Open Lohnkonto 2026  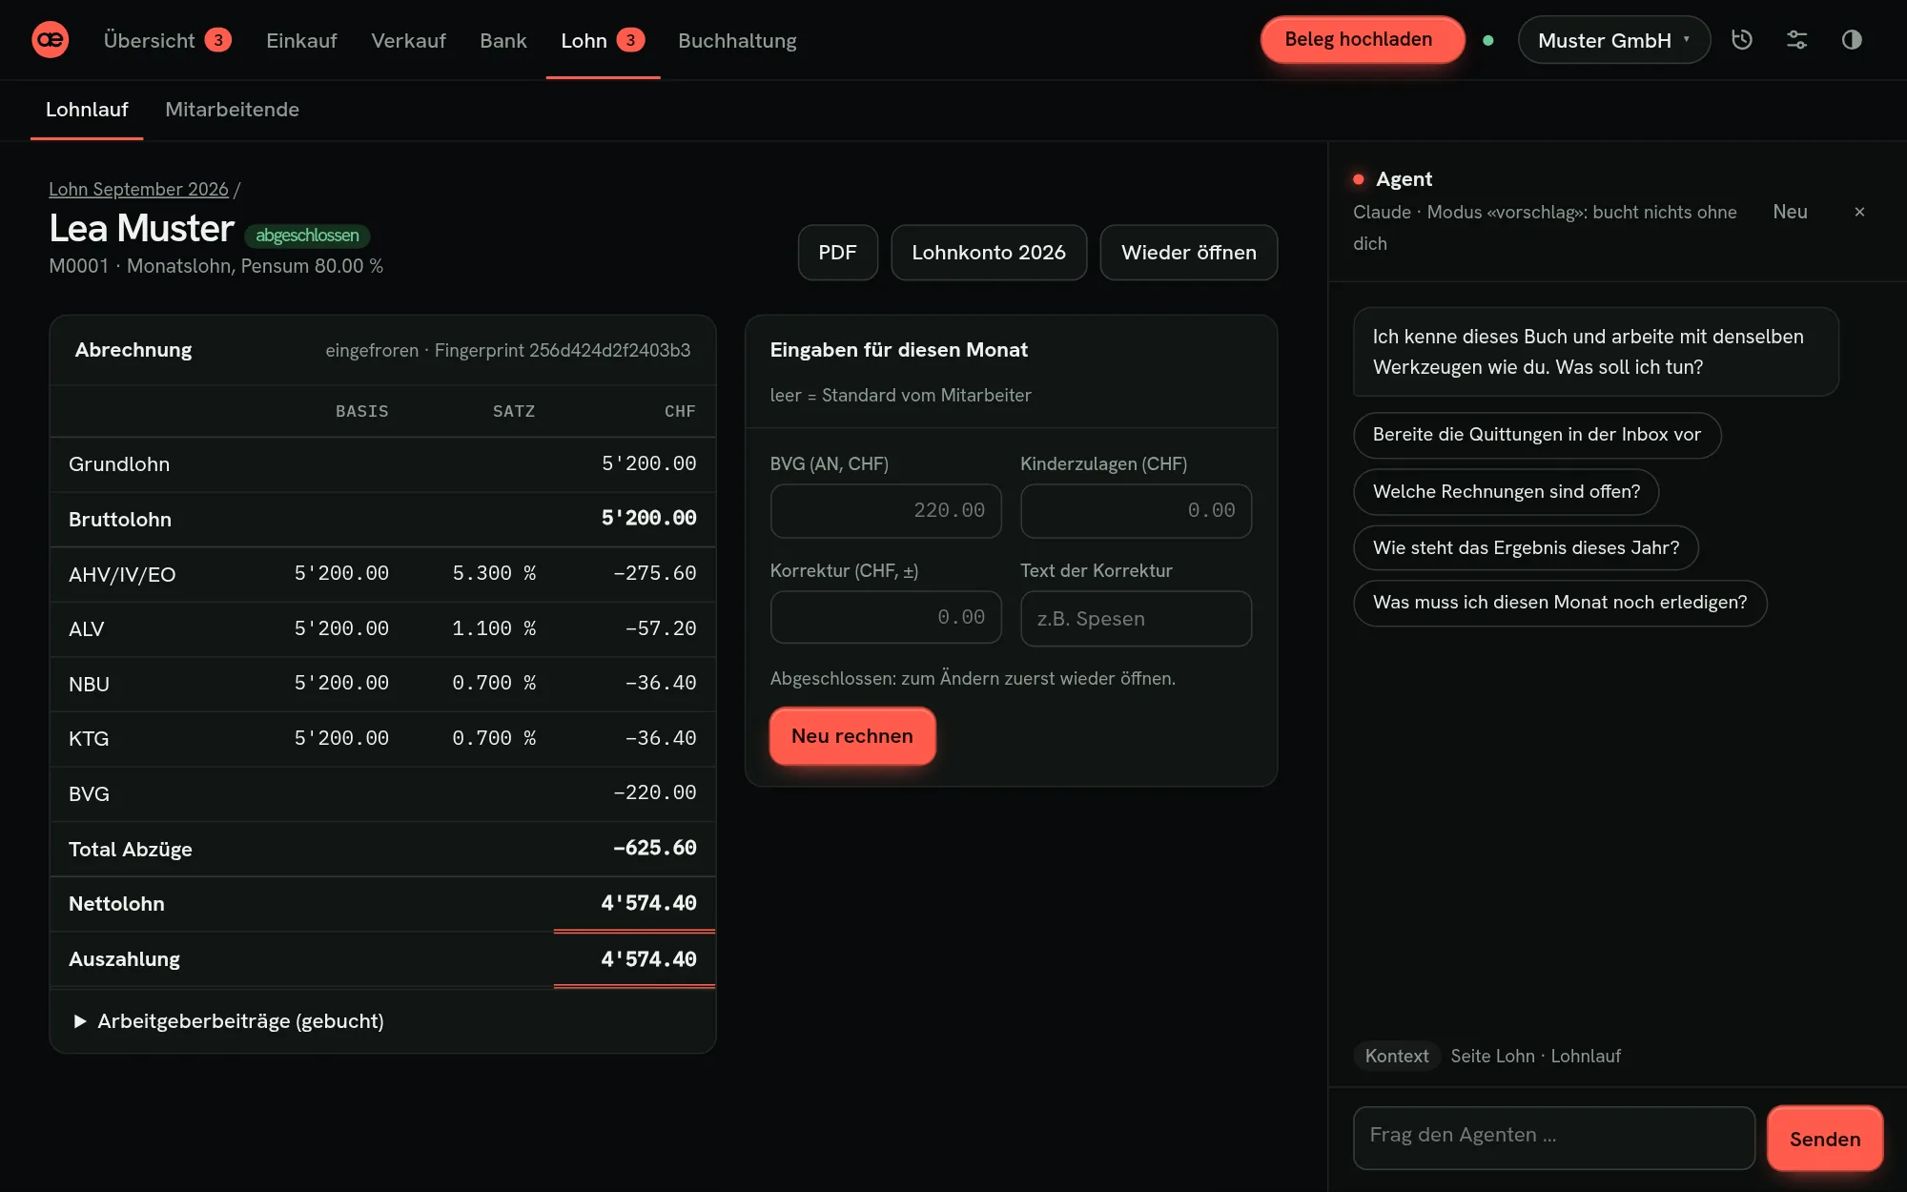(x=989, y=253)
